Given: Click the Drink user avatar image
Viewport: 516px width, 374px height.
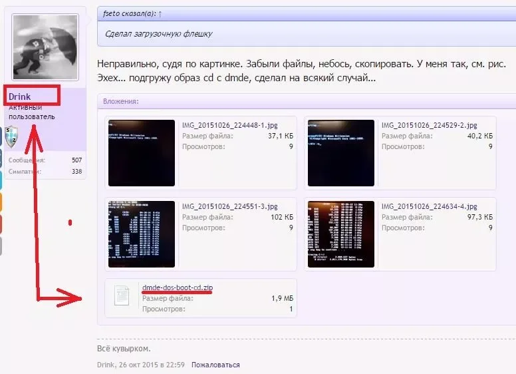Looking at the screenshot, I should pyautogui.click(x=45, y=48).
